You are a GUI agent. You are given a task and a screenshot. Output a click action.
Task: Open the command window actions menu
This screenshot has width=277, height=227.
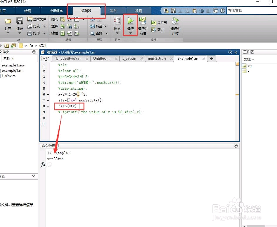coord(236,146)
